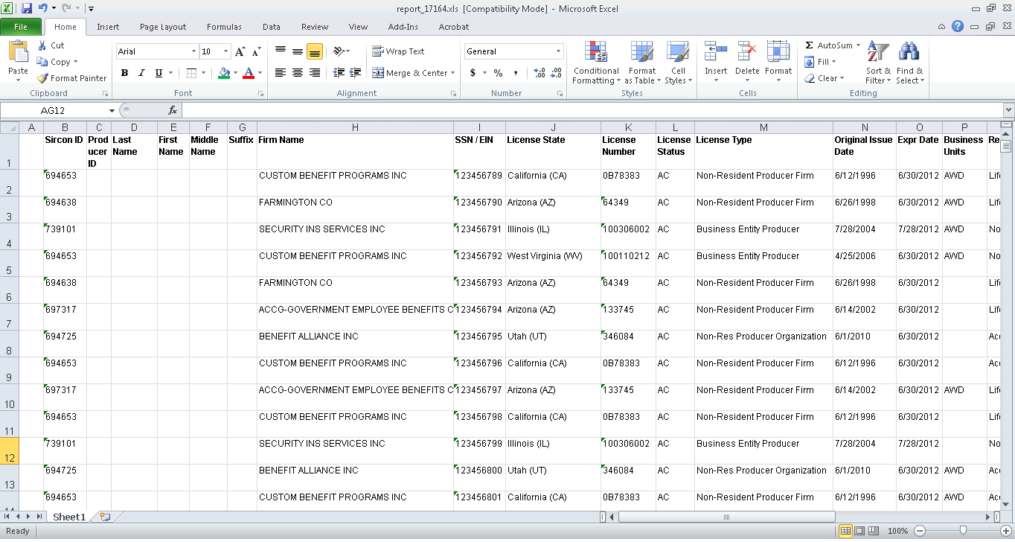Open Microsoft Excel Help question mark
Image resolution: width=1015 pixels, height=542 pixels.
click(958, 27)
